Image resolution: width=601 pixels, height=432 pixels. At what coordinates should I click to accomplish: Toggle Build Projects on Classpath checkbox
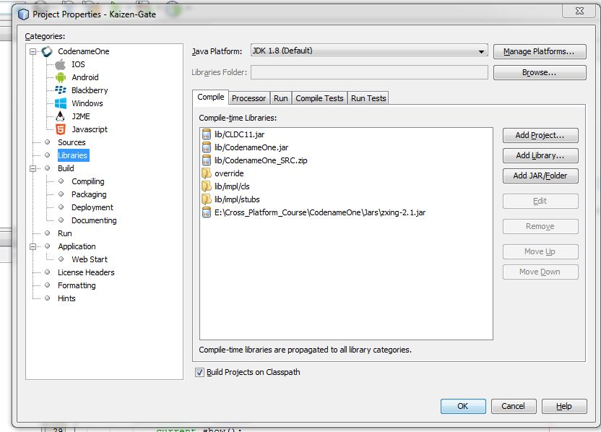coord(199,372)
